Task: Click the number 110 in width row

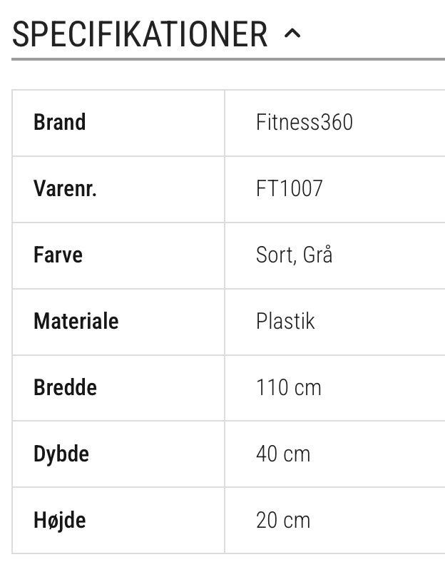Action: click(271, 388)
